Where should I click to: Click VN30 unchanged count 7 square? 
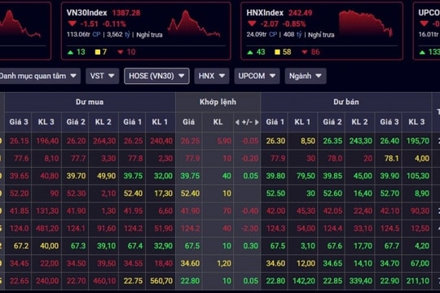98,52
